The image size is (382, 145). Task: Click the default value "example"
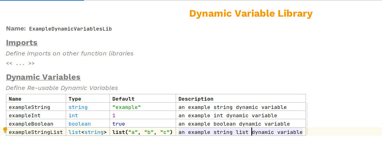126,107
